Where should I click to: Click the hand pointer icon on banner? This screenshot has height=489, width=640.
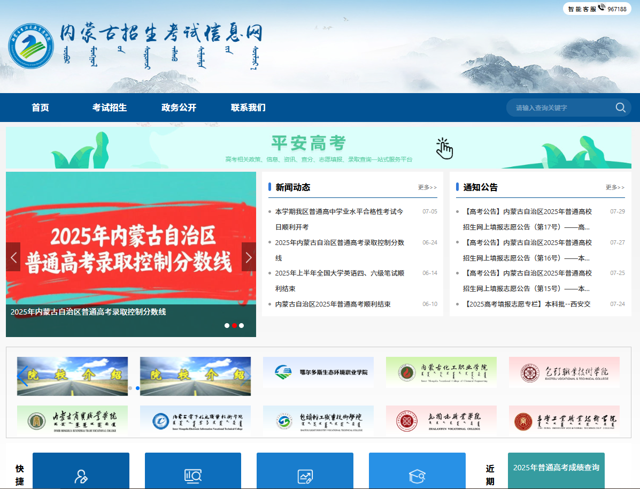point(444,148)
